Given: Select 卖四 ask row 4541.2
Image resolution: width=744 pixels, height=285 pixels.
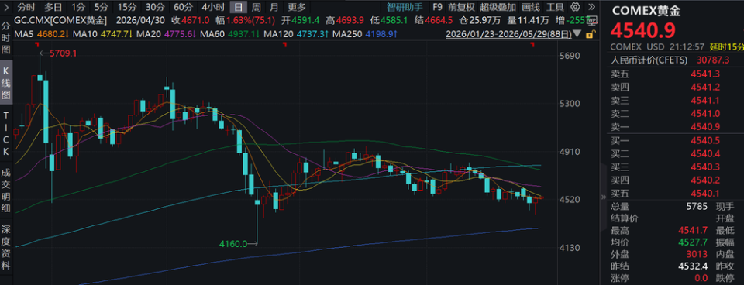Looking at the screenshot, I should (675, 87).
